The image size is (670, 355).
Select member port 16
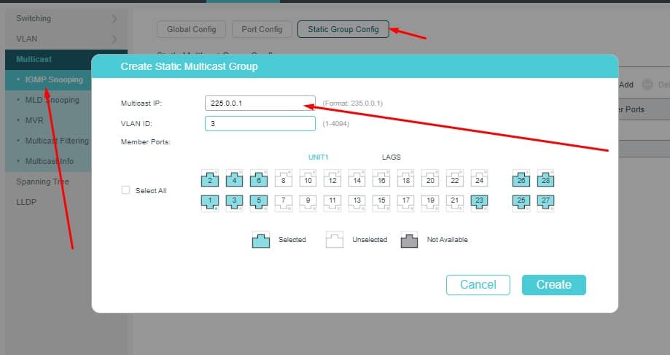(x=381, y=179)
